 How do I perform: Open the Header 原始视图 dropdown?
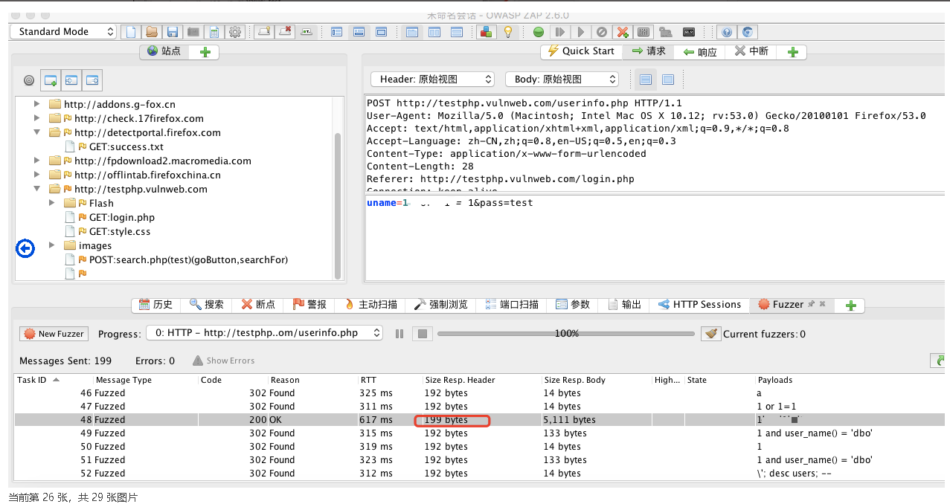click(432, 80)
